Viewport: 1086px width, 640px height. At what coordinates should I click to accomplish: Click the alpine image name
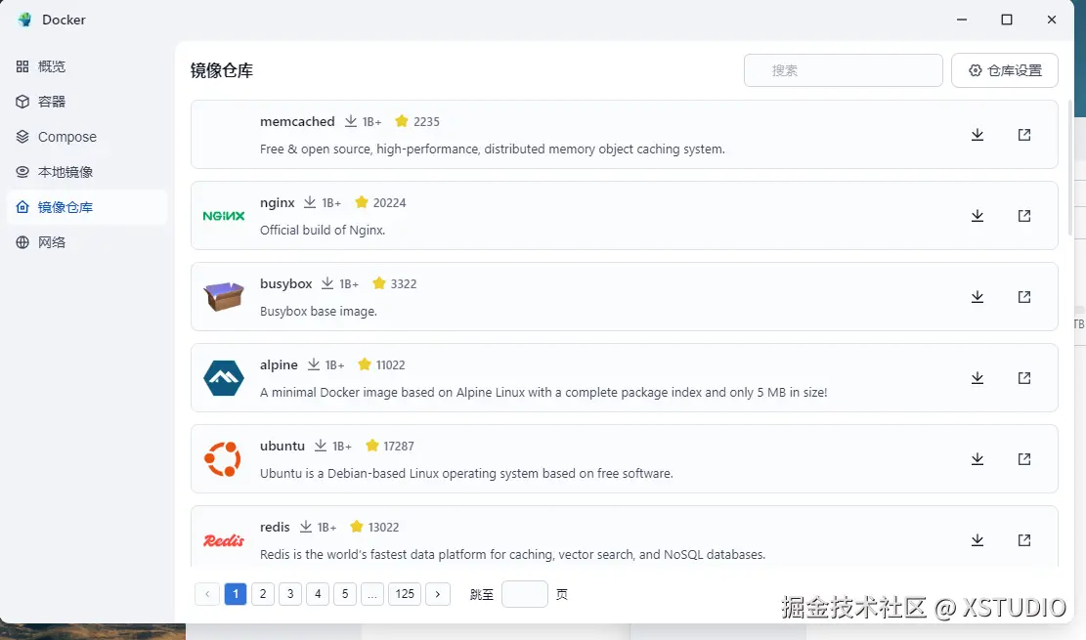pos(279,364)
